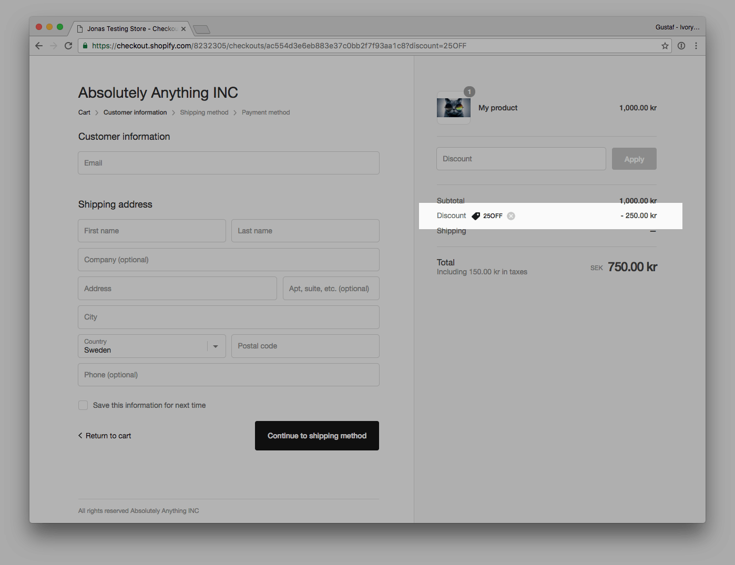Click Continue to shipping method button
Screen dimensions: 735x565
click(x=317, y=436)
